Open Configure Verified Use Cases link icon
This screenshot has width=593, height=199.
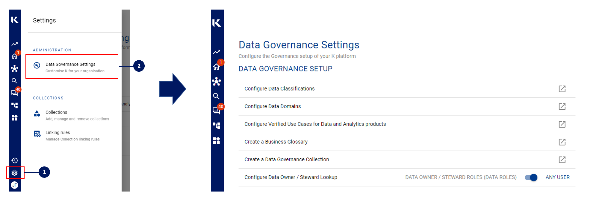point(562,124)
